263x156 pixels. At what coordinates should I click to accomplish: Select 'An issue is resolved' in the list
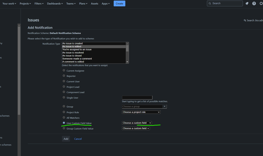tap(73, 53)
